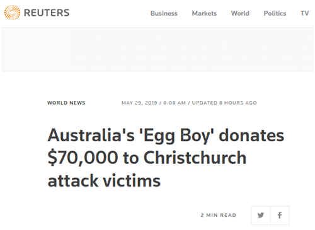Click the $70,000 amount in headline
This screenshot has width=315, height=230.
(83, 158)
